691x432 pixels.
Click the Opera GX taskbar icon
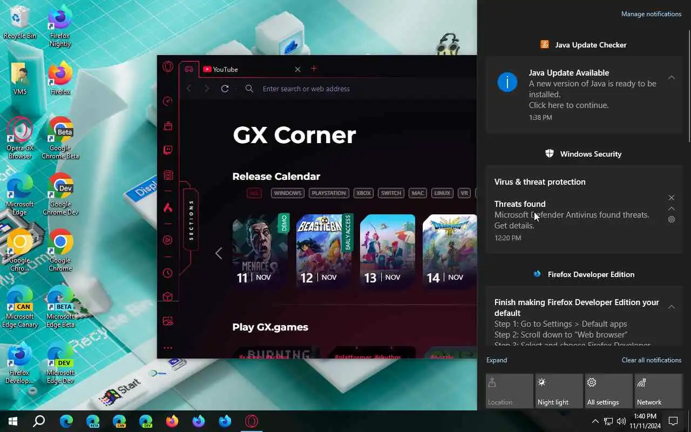coord(252,421)
